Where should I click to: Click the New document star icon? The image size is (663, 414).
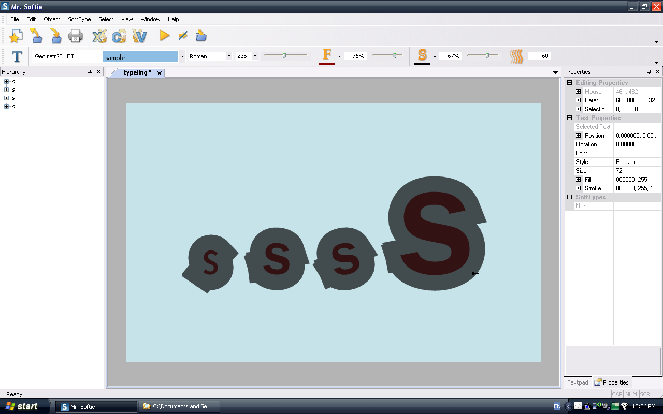click(16, 36)
